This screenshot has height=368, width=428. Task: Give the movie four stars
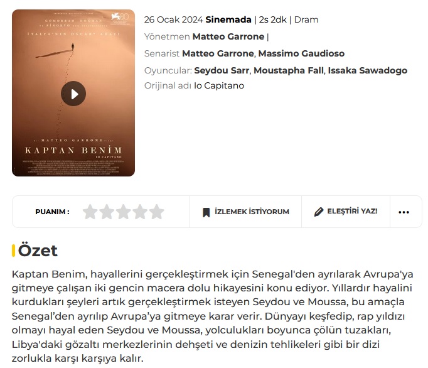(140, 212)
